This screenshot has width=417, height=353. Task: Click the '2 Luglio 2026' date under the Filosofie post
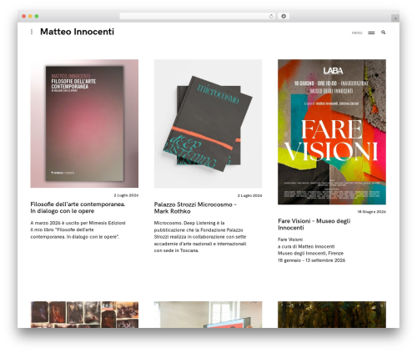pyautogui.click(x=126, y=195)
